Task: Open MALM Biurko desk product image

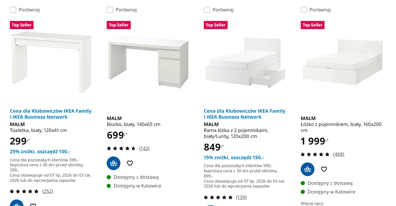Action: pos(148,62)
